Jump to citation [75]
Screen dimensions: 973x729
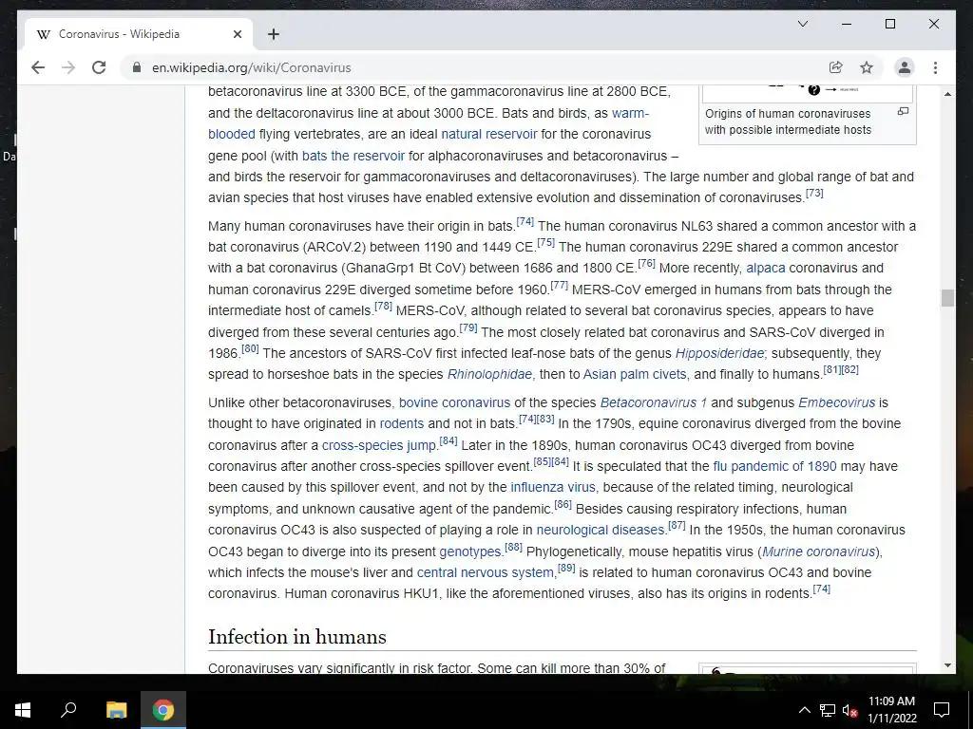[x=545, y=242]
